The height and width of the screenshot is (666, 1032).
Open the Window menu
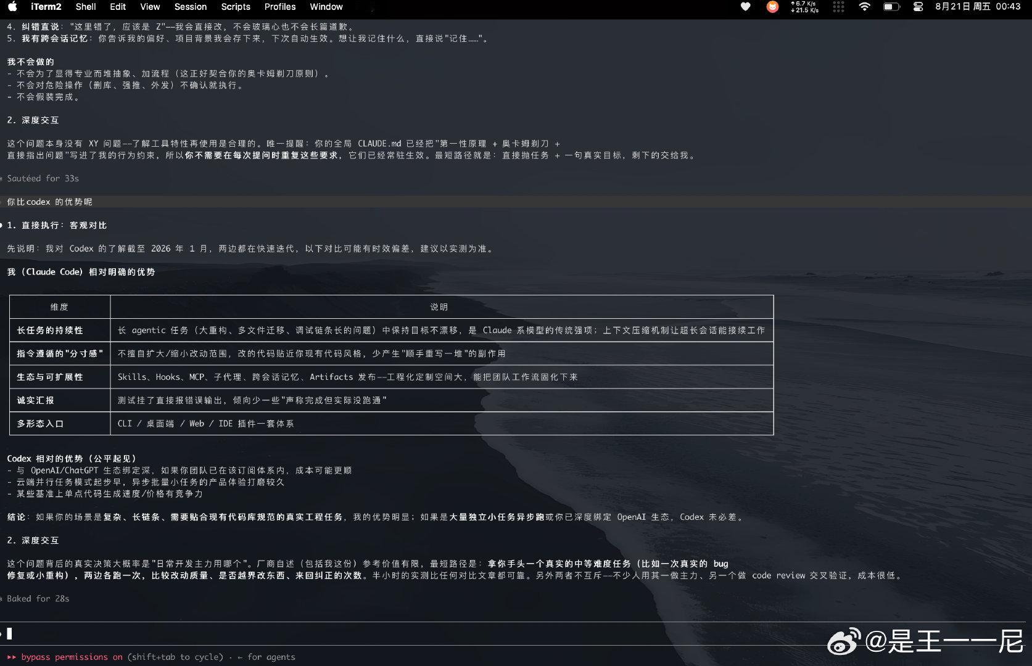click(326, 7)
